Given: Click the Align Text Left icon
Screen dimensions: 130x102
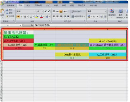Looking at the screenshot, I should point(54,16).
